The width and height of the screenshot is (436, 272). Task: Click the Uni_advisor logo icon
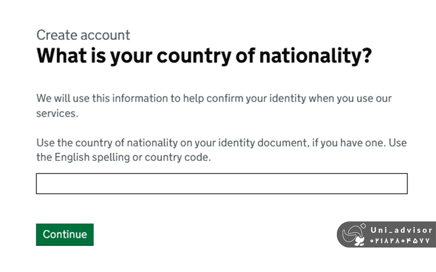[x=354, y=234]
